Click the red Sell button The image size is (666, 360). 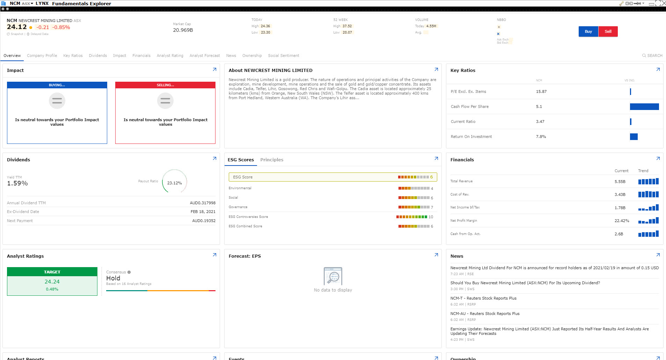tap(608, 31)
